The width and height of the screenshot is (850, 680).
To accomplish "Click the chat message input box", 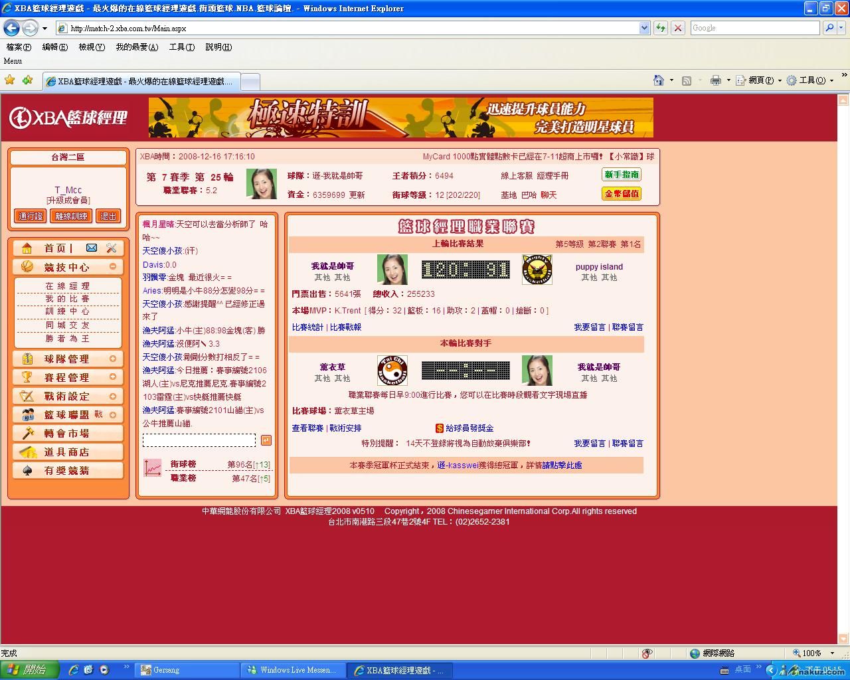I will pos(199,440).
